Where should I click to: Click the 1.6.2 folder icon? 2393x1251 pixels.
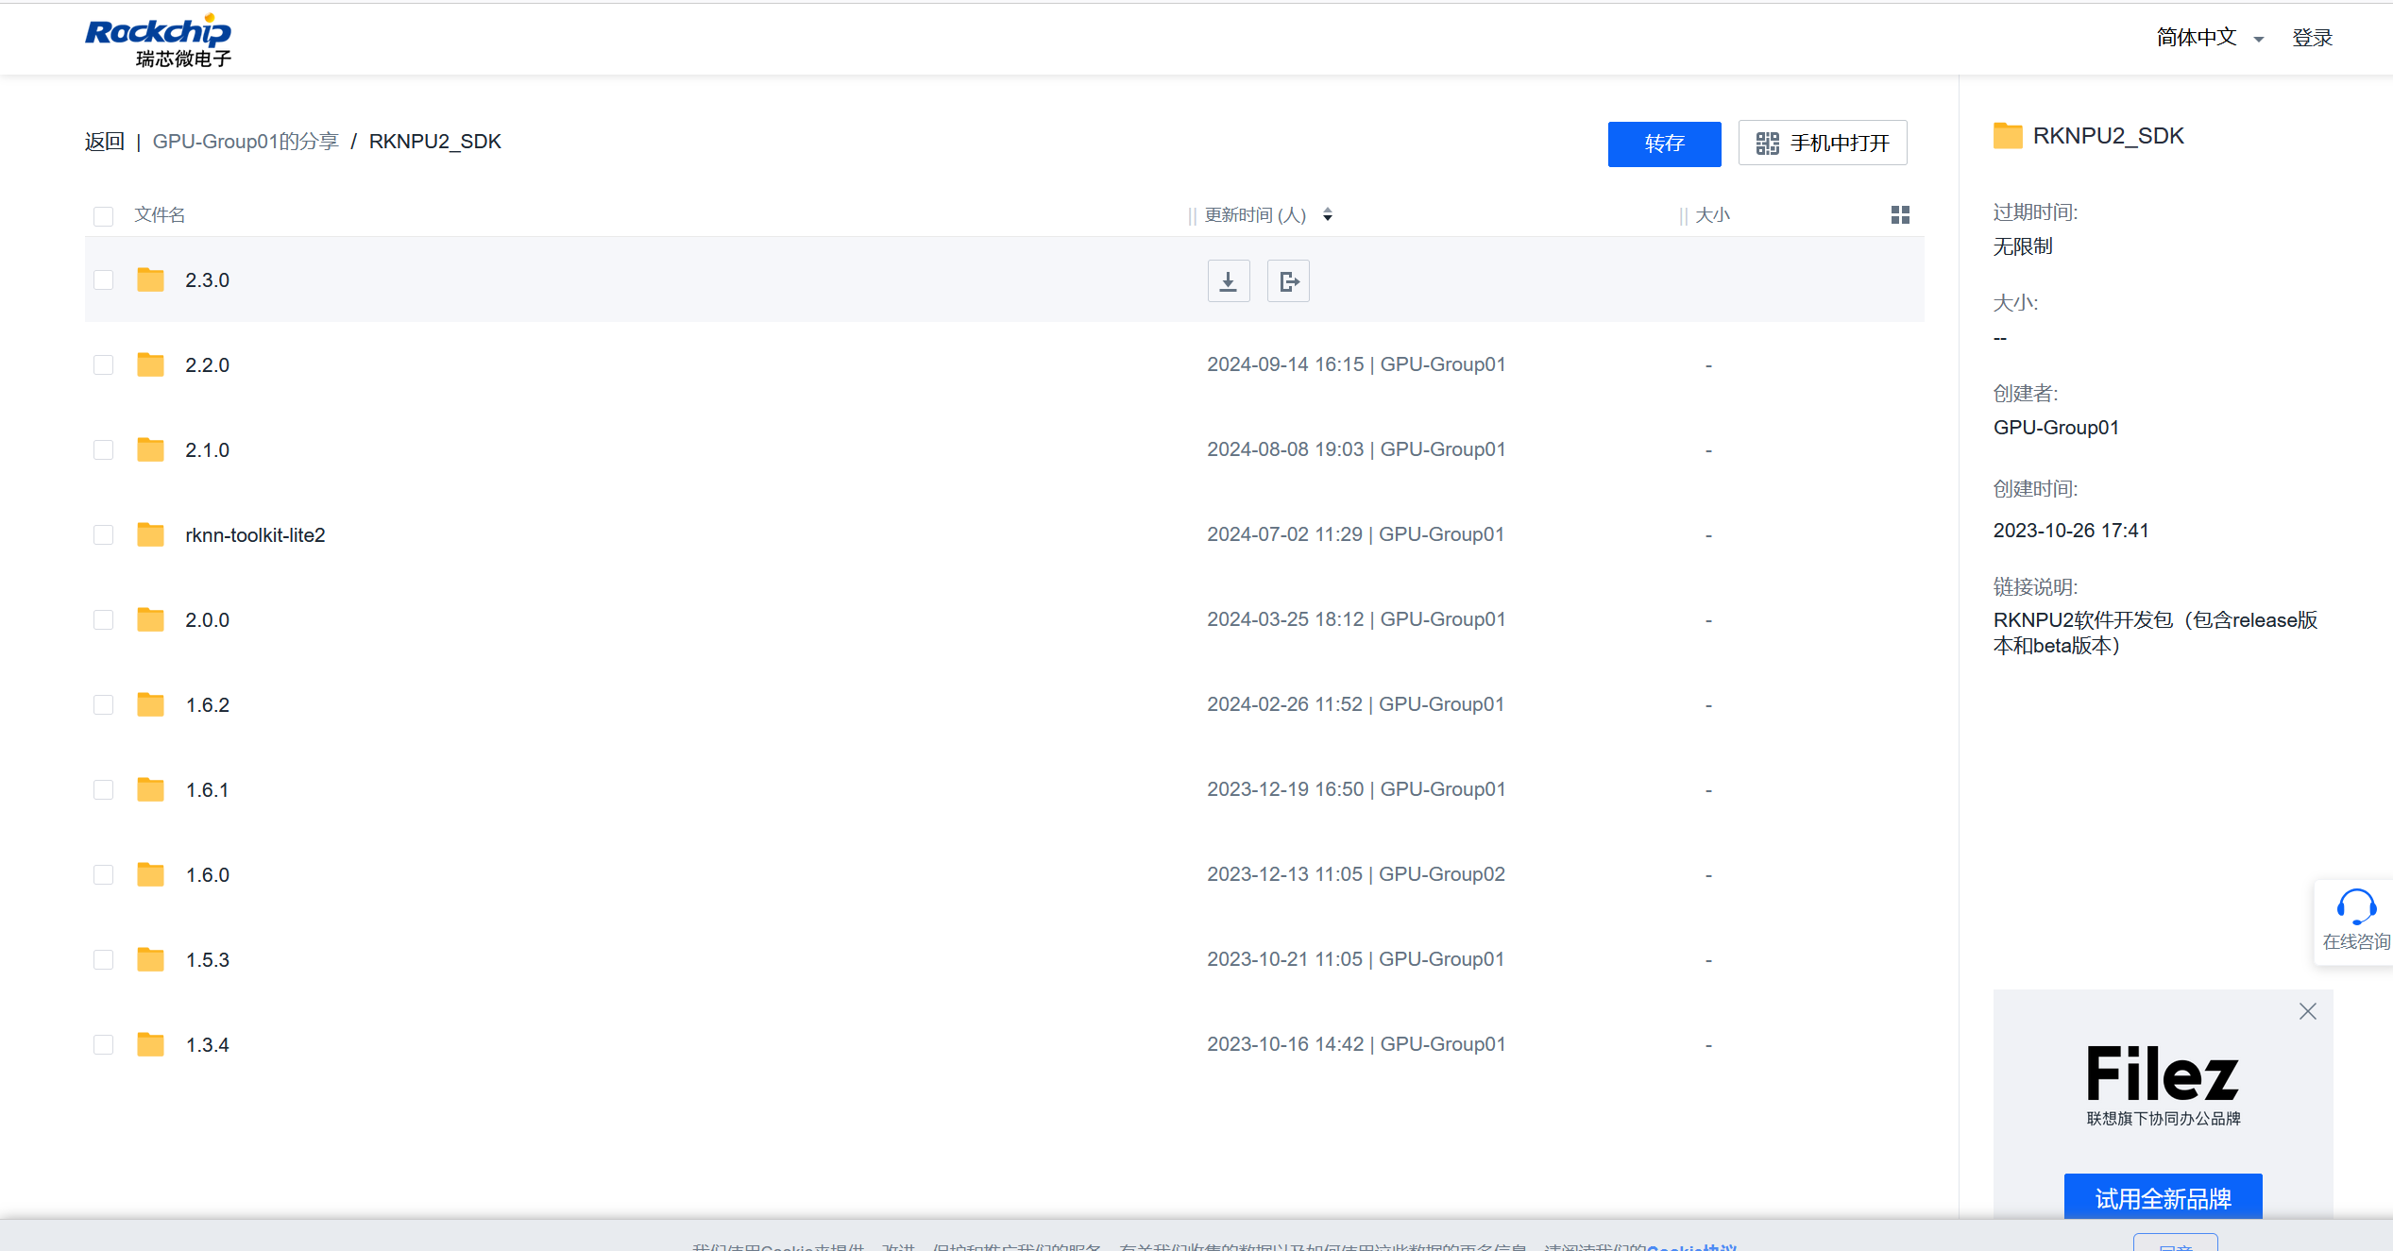pos(150,705)
